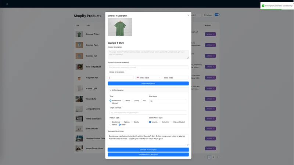Image resolution: width=294 pixels, height=165 pixels.
Task: Open Actions dropdown for Clay Plant Pot
Action: [x=210, y=78]
